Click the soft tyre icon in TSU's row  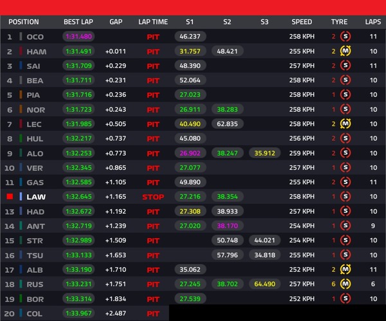[345, 255]
